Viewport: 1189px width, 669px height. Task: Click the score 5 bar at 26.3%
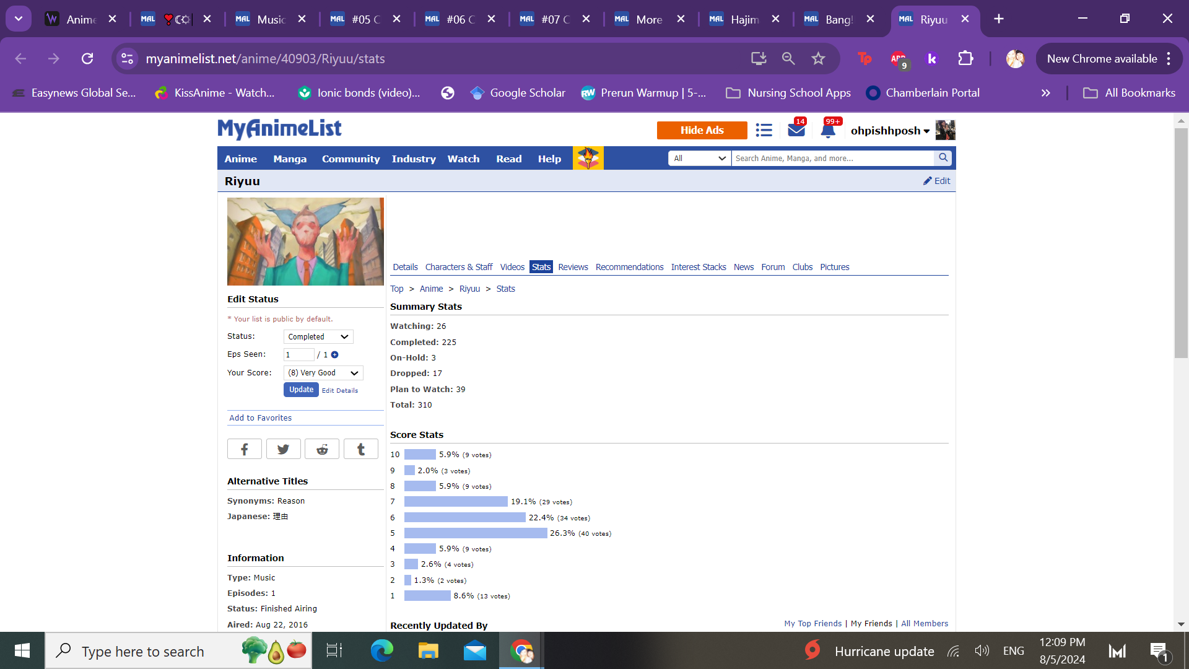476,533
